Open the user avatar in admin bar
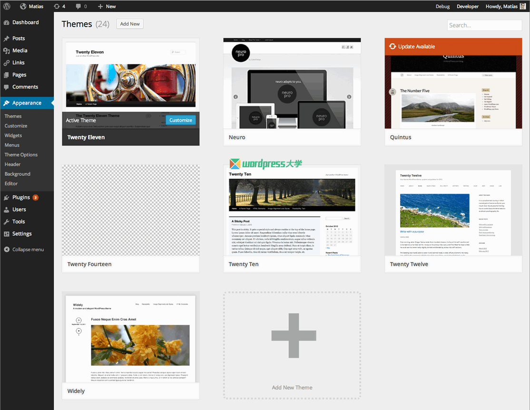 522,6
